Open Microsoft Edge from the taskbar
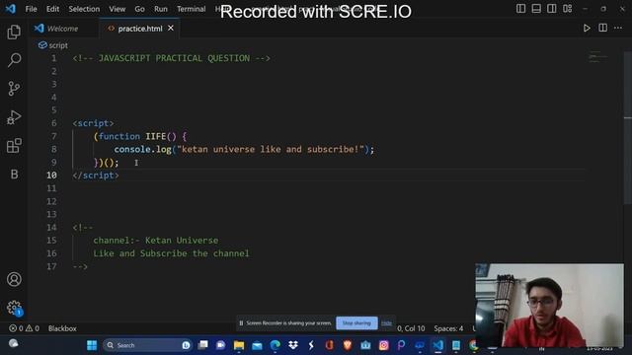632x355 pixels. coord(276,345)
